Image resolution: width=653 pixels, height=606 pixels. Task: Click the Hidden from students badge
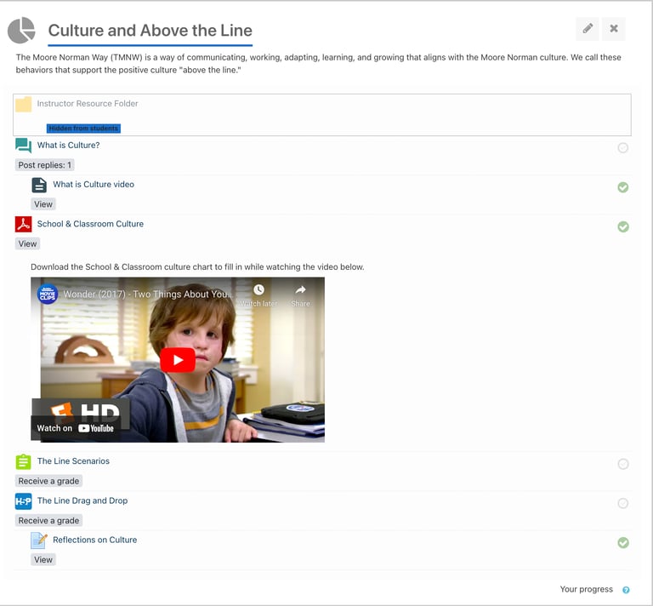point(83,129)
